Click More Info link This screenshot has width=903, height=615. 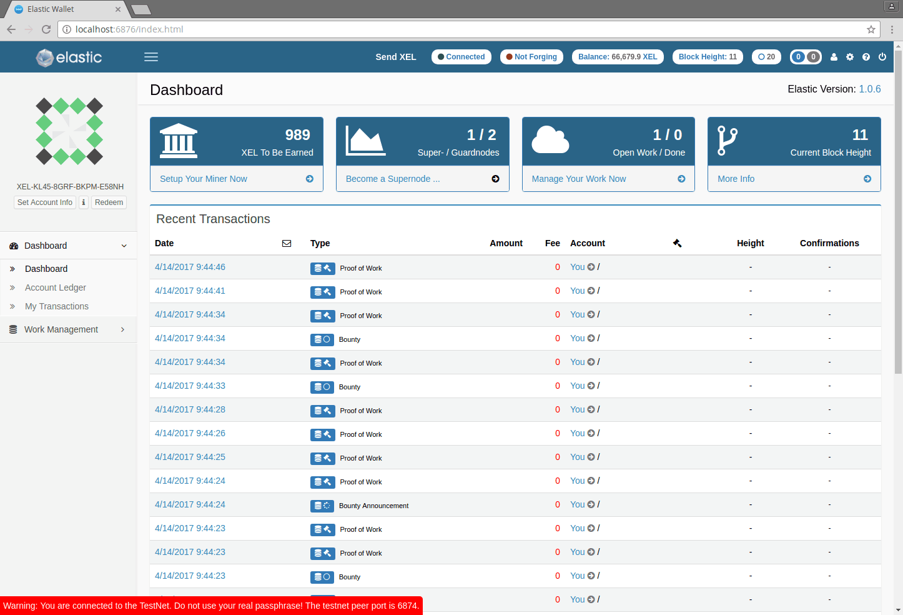[736, 179]
